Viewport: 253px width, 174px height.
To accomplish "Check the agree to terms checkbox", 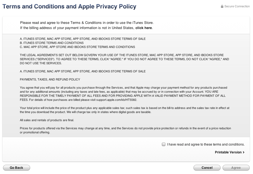I will (x=163, y=144).
